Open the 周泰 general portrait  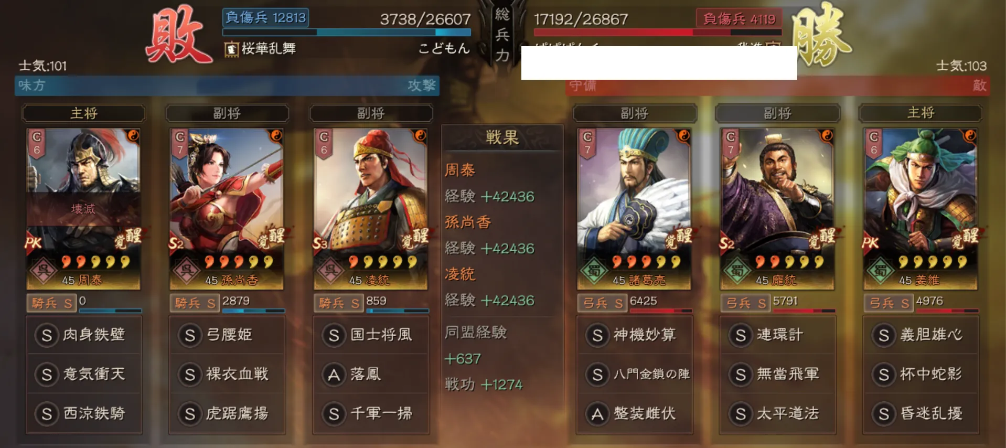tap(83, 209)
